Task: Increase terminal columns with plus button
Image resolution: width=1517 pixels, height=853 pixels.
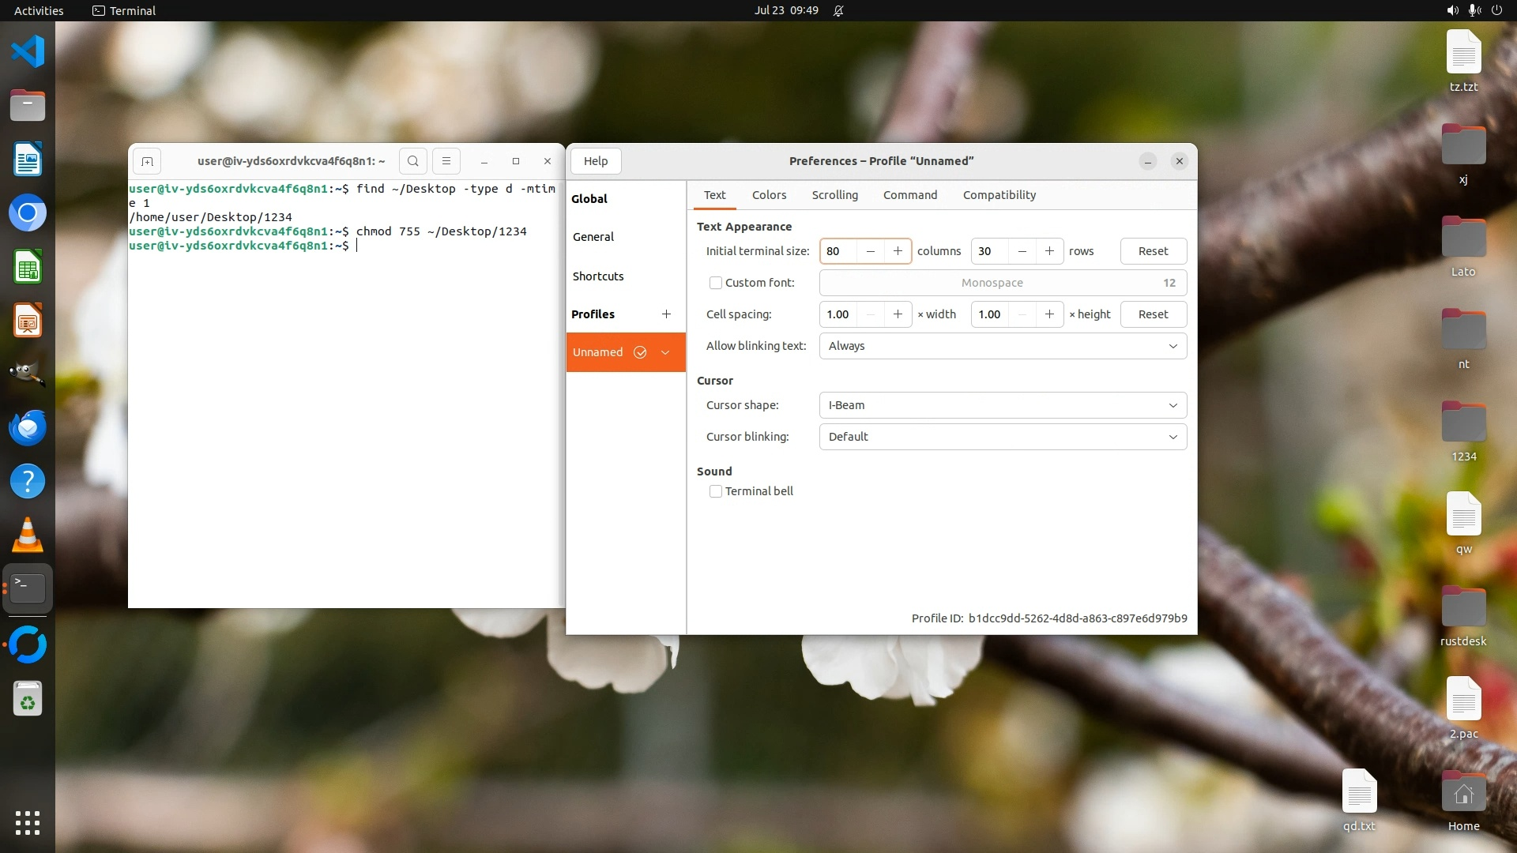Action: (x=898, y=251)
